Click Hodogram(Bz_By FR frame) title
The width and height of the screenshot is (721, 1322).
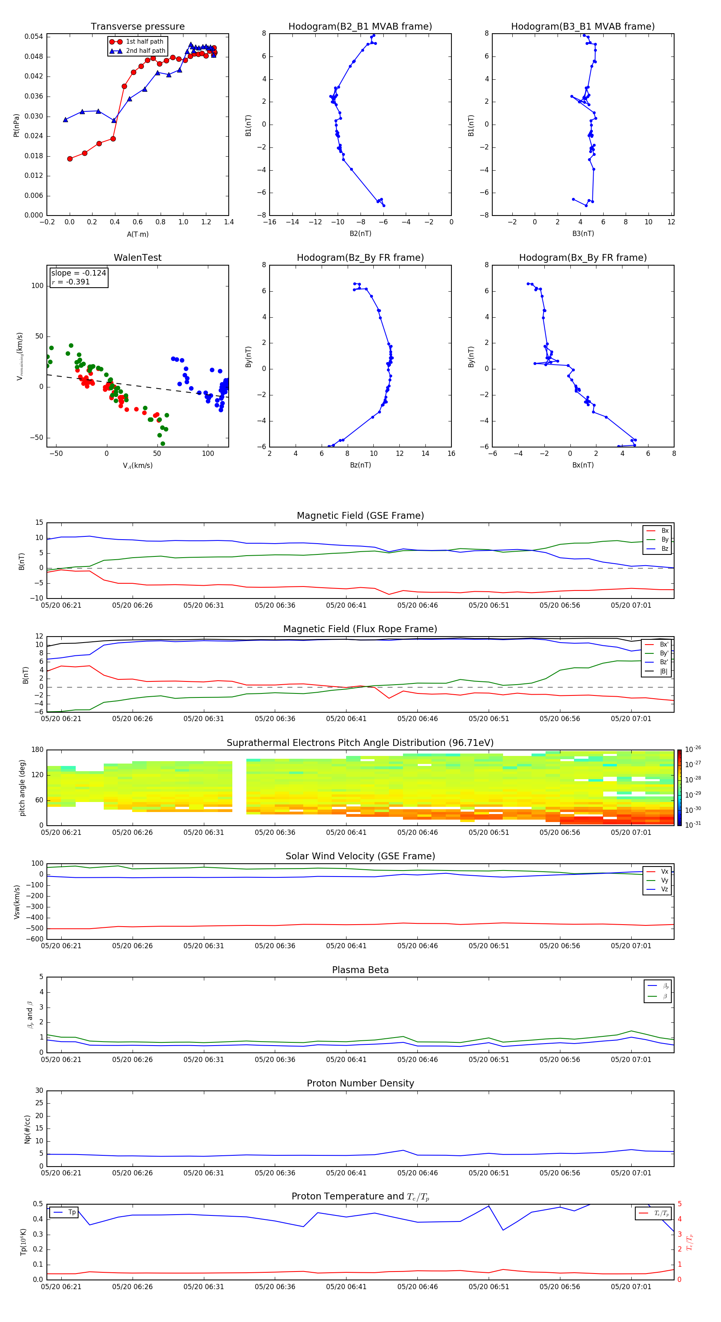pyautogui.click(x=360, y=258)
